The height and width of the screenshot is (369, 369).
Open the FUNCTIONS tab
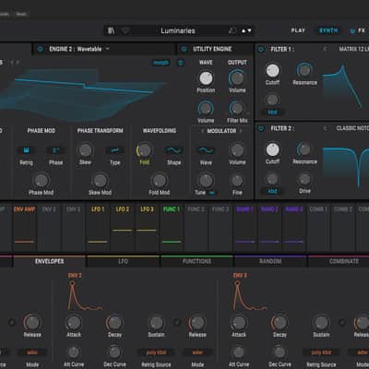click(x=196, y=261)
